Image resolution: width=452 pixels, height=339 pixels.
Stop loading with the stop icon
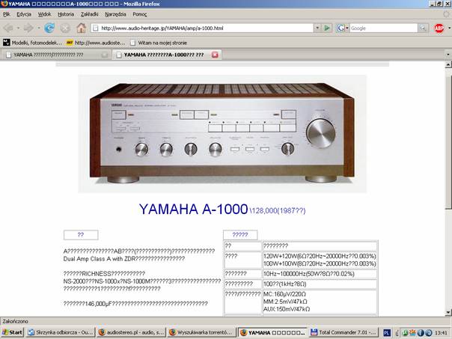[65, 28]
